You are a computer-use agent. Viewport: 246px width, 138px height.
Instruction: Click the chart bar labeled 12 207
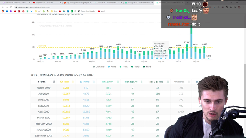point(187,52)
